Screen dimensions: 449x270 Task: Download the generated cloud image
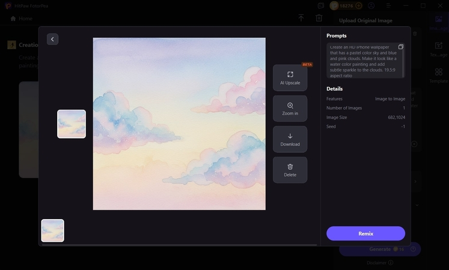pyautogui.click(x=290, y=139)
